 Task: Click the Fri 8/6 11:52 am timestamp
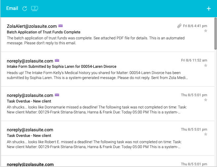click(x=194, y=60)
